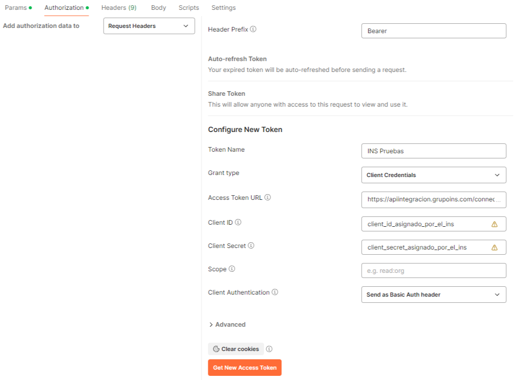Expand the Advanced section

227,325
